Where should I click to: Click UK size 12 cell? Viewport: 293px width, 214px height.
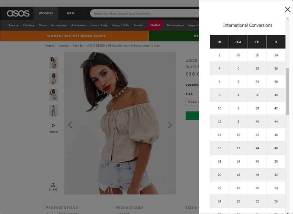219,122
